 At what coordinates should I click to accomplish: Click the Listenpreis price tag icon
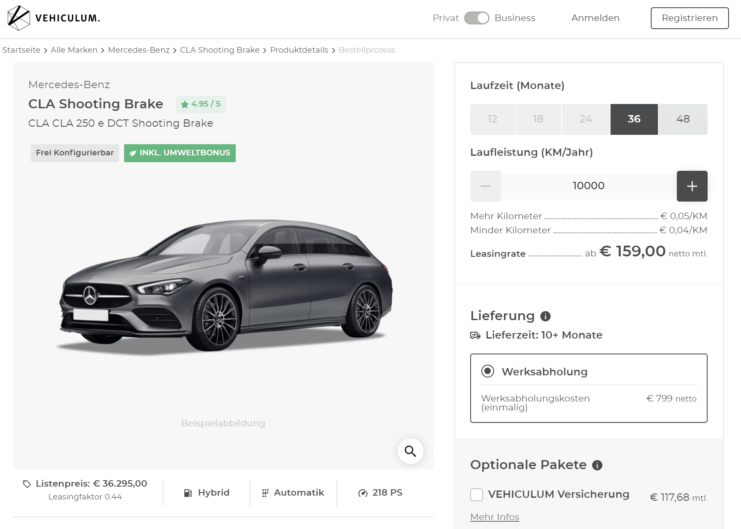click(x=27, y=484)
